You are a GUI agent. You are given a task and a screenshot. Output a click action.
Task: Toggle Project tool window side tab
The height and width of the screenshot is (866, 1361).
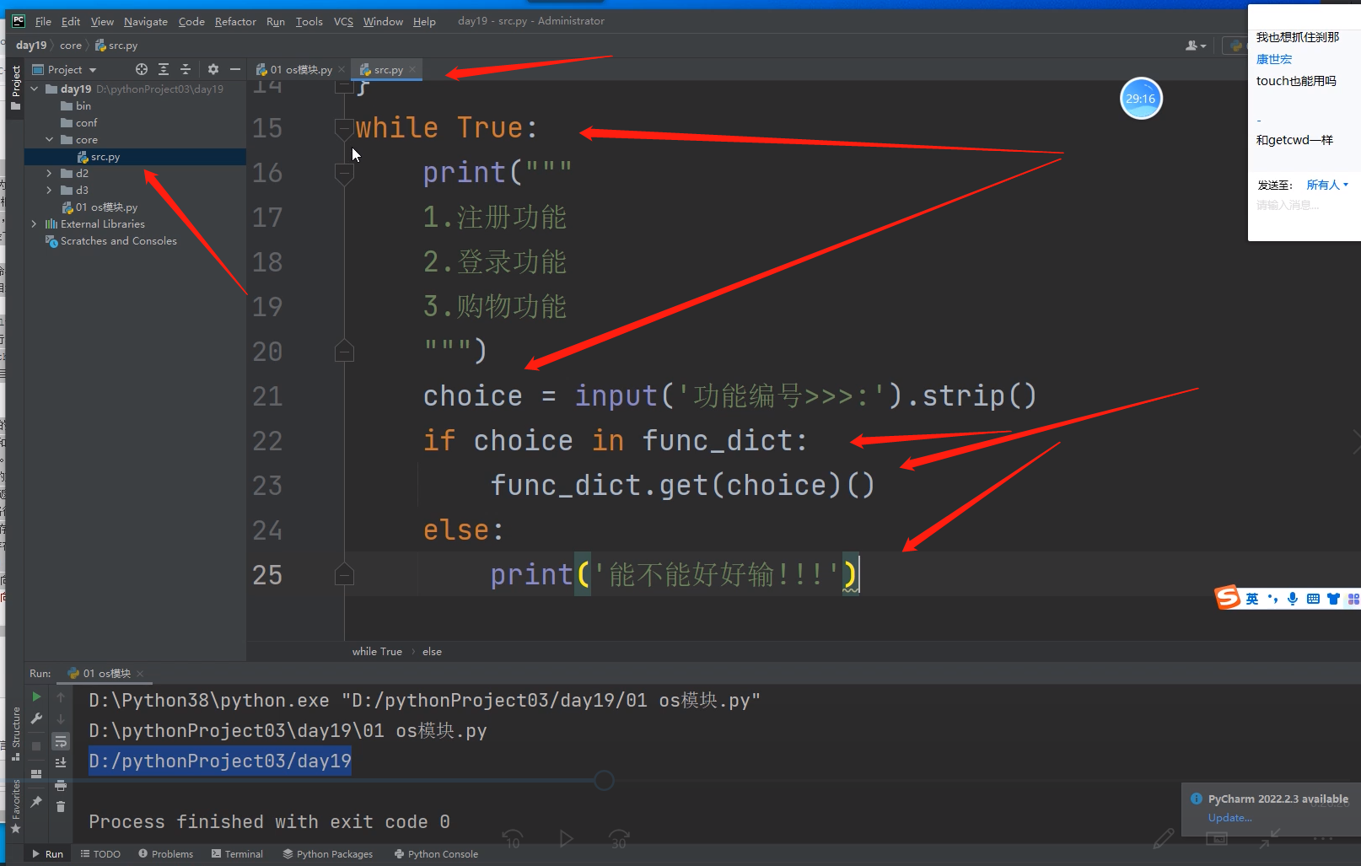tap(15, 88)
